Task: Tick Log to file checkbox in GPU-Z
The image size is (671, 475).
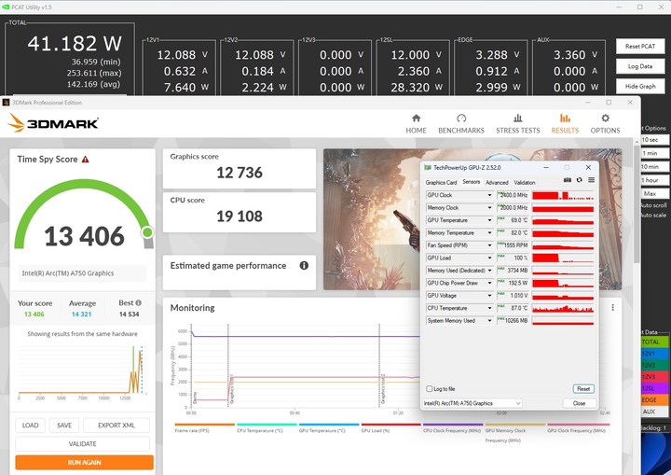Action: pos(430,389)
